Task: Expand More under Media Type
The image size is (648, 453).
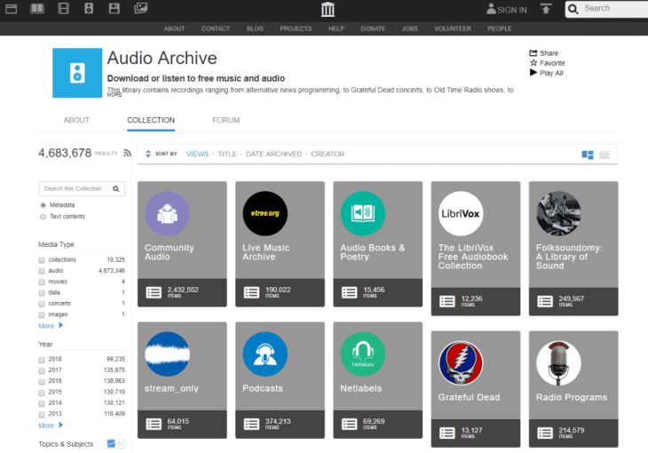Action: [x=51, y=326]
